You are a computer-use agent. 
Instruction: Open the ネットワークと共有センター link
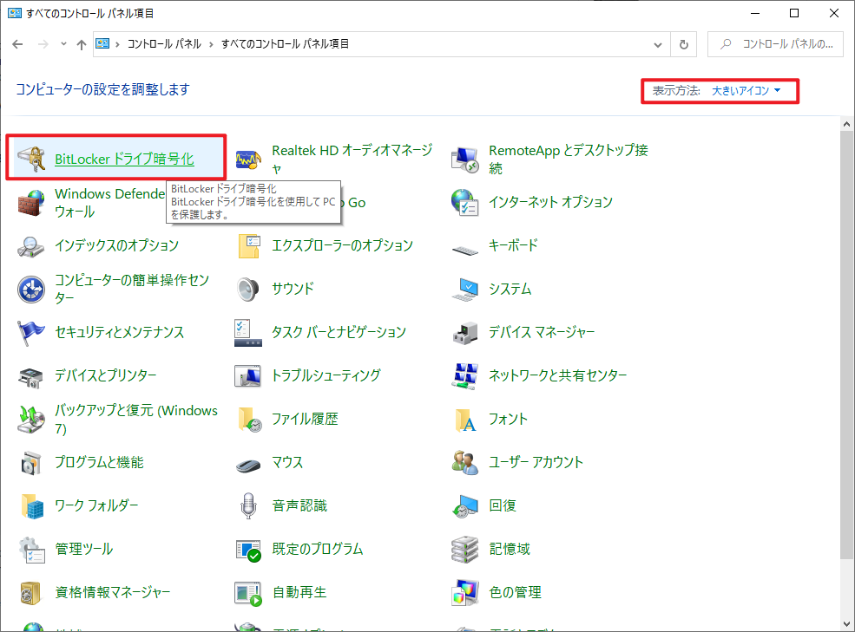coord(558,376)
